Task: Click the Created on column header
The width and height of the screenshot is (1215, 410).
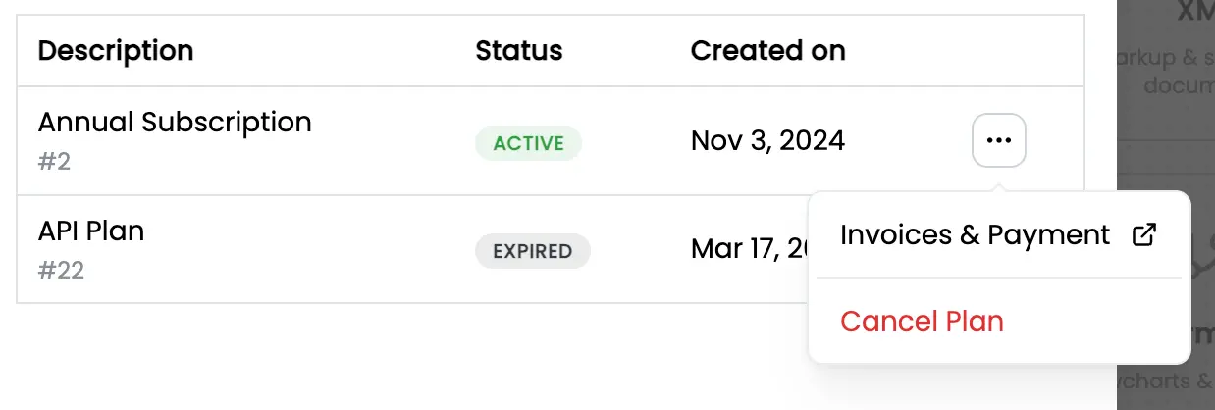Action: (x=768, y=50)
